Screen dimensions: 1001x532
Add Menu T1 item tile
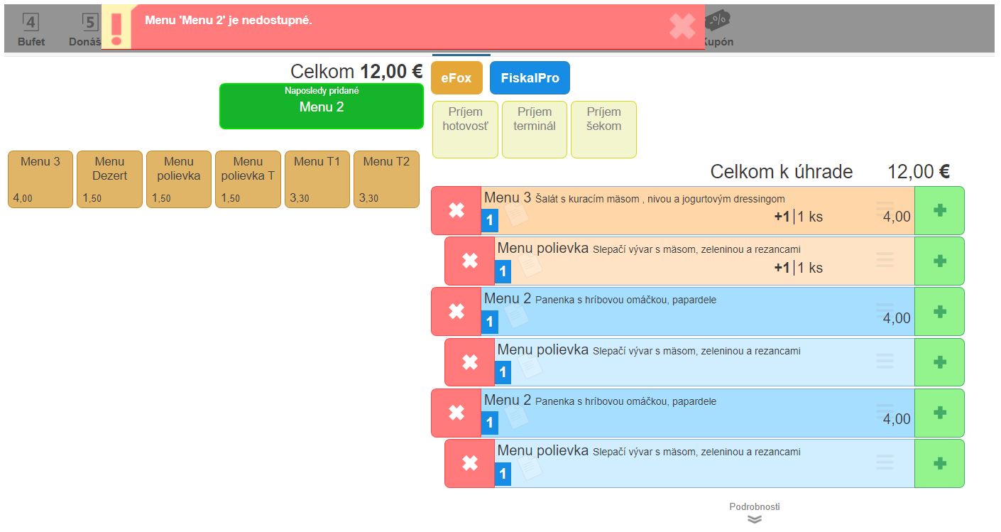click(317, 179)
